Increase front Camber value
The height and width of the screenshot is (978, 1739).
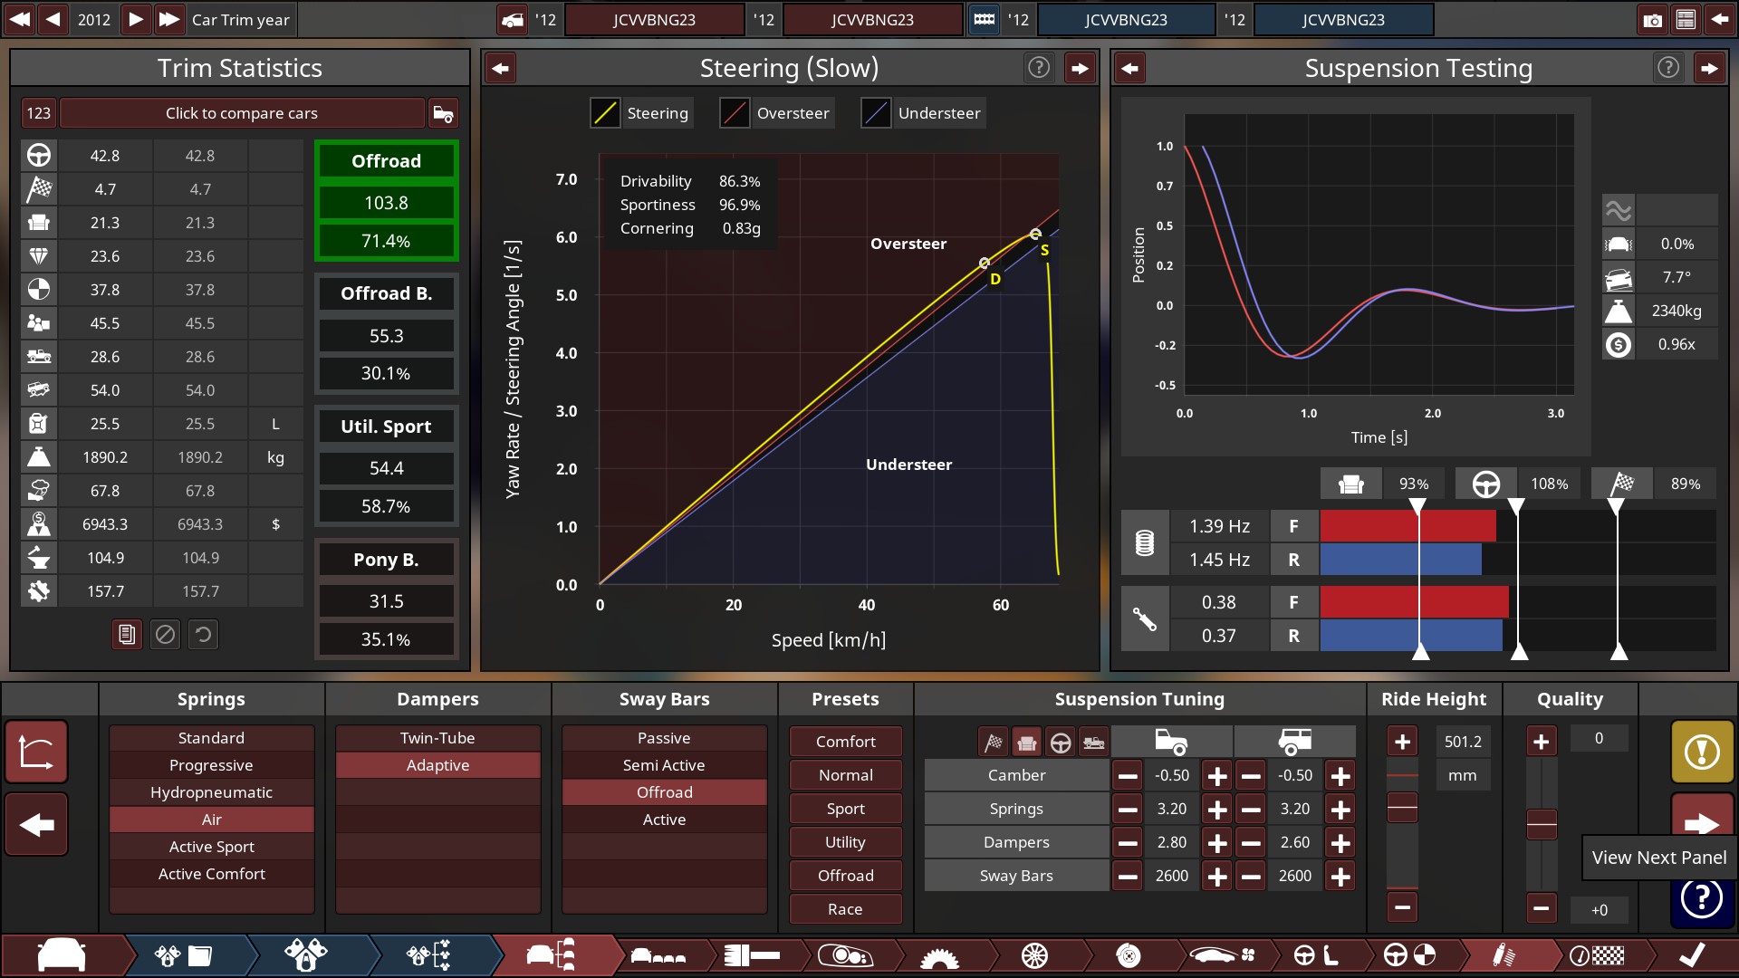pos(1217,776)
